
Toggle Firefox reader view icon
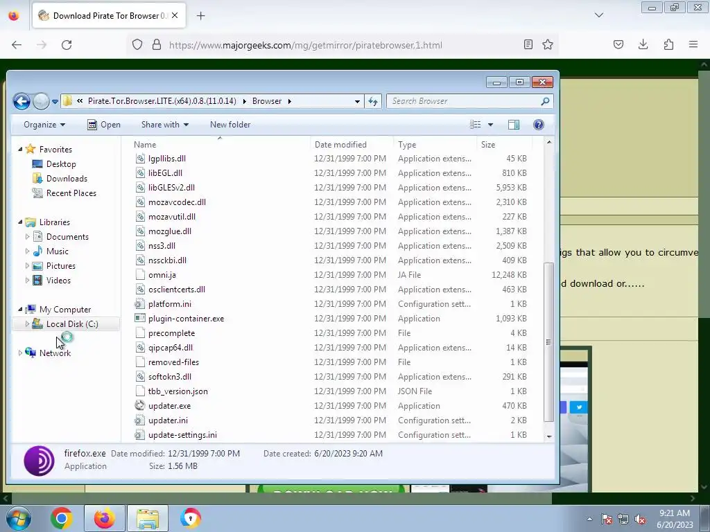[528, 45]
